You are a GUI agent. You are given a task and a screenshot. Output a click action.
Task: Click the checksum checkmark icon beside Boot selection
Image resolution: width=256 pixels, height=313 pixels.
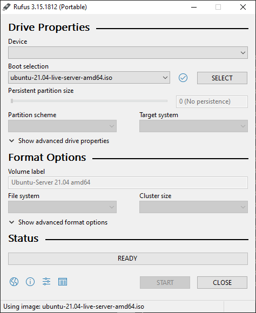(183, 78)
